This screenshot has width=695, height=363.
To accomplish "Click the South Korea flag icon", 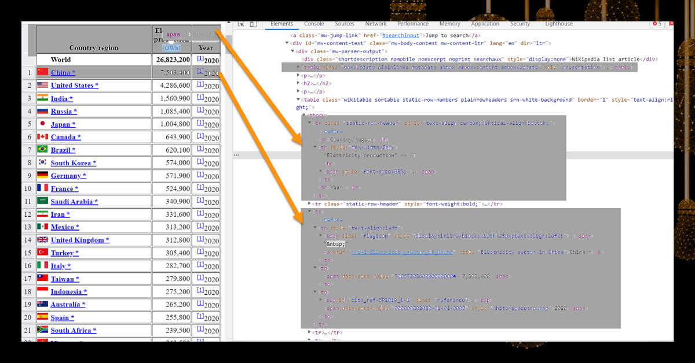I will 42,162.
